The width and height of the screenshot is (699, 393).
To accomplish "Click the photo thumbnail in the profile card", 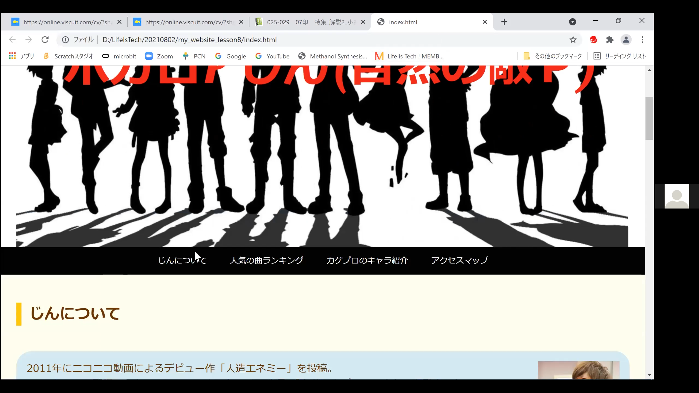I will (579, 370).
